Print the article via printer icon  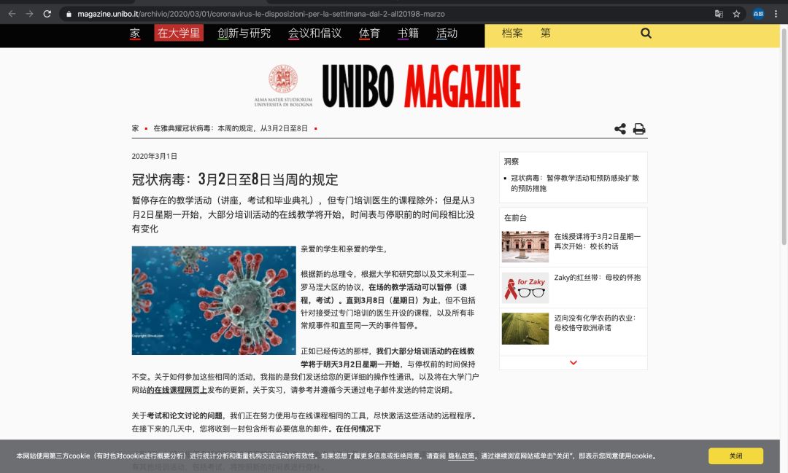click(638, 128)
